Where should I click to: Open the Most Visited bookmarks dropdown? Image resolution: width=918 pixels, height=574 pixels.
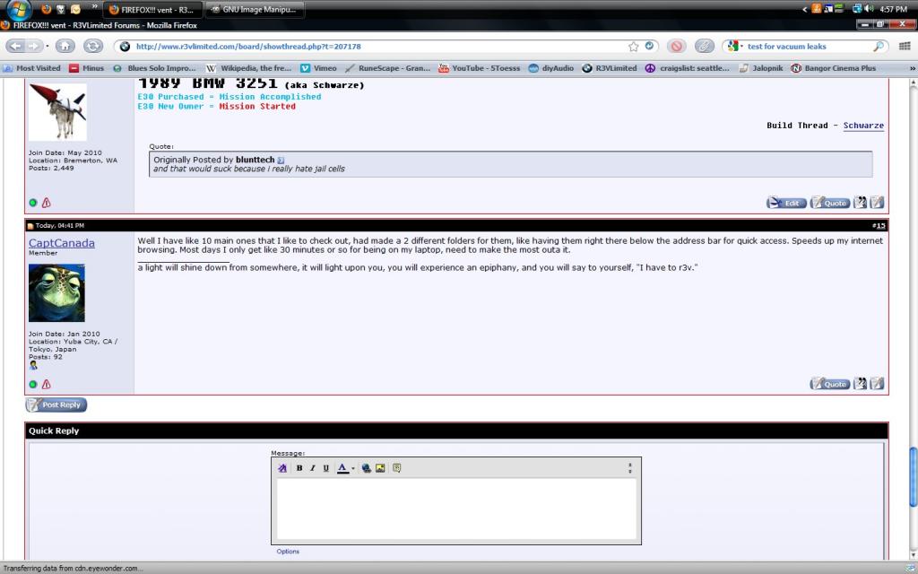click(x=33, y=68)
